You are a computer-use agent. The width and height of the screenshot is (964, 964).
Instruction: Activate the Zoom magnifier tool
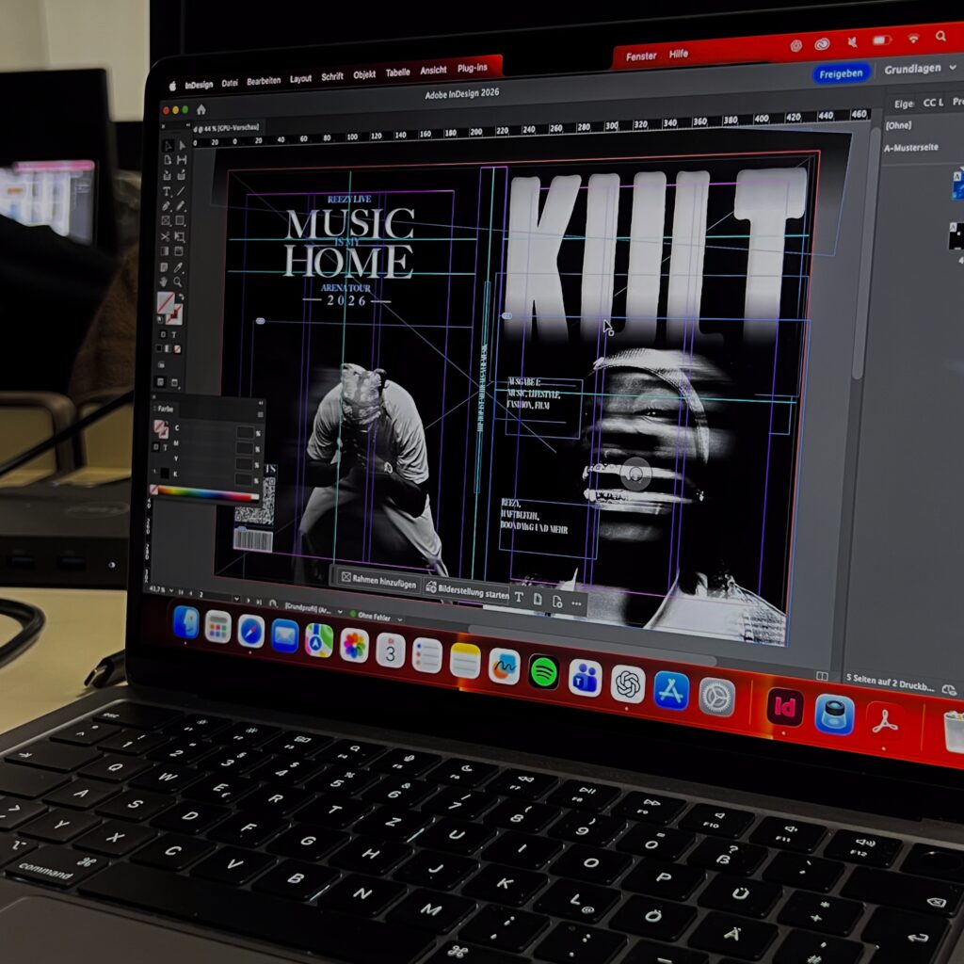coord(178,281)
